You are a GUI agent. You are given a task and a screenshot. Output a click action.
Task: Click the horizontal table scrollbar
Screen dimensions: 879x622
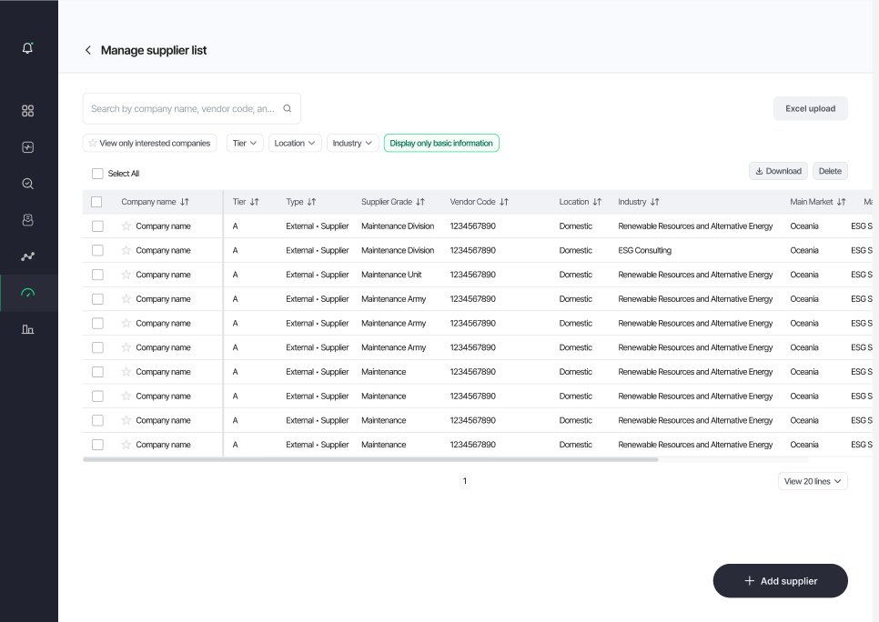point(370,459)
